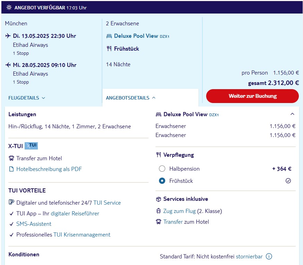Click the '+ 364 €' Halbpension surcharge
The image size is (303, 265).
tap(282, 169)
